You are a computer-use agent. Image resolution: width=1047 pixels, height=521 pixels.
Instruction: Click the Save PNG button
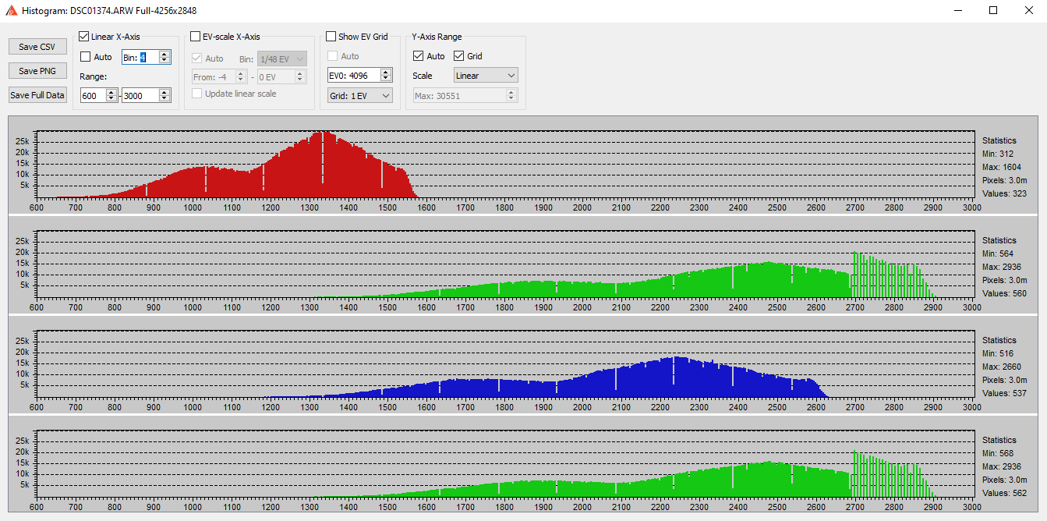37,71
